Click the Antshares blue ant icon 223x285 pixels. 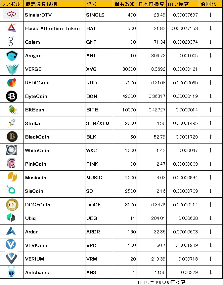pos(11,272)
